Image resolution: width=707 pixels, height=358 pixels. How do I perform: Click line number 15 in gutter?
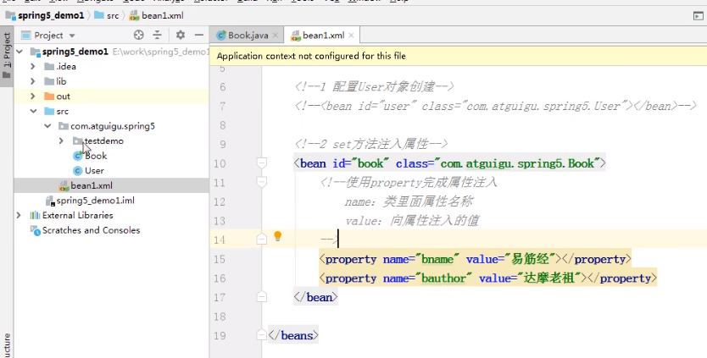tap(220, 259)
